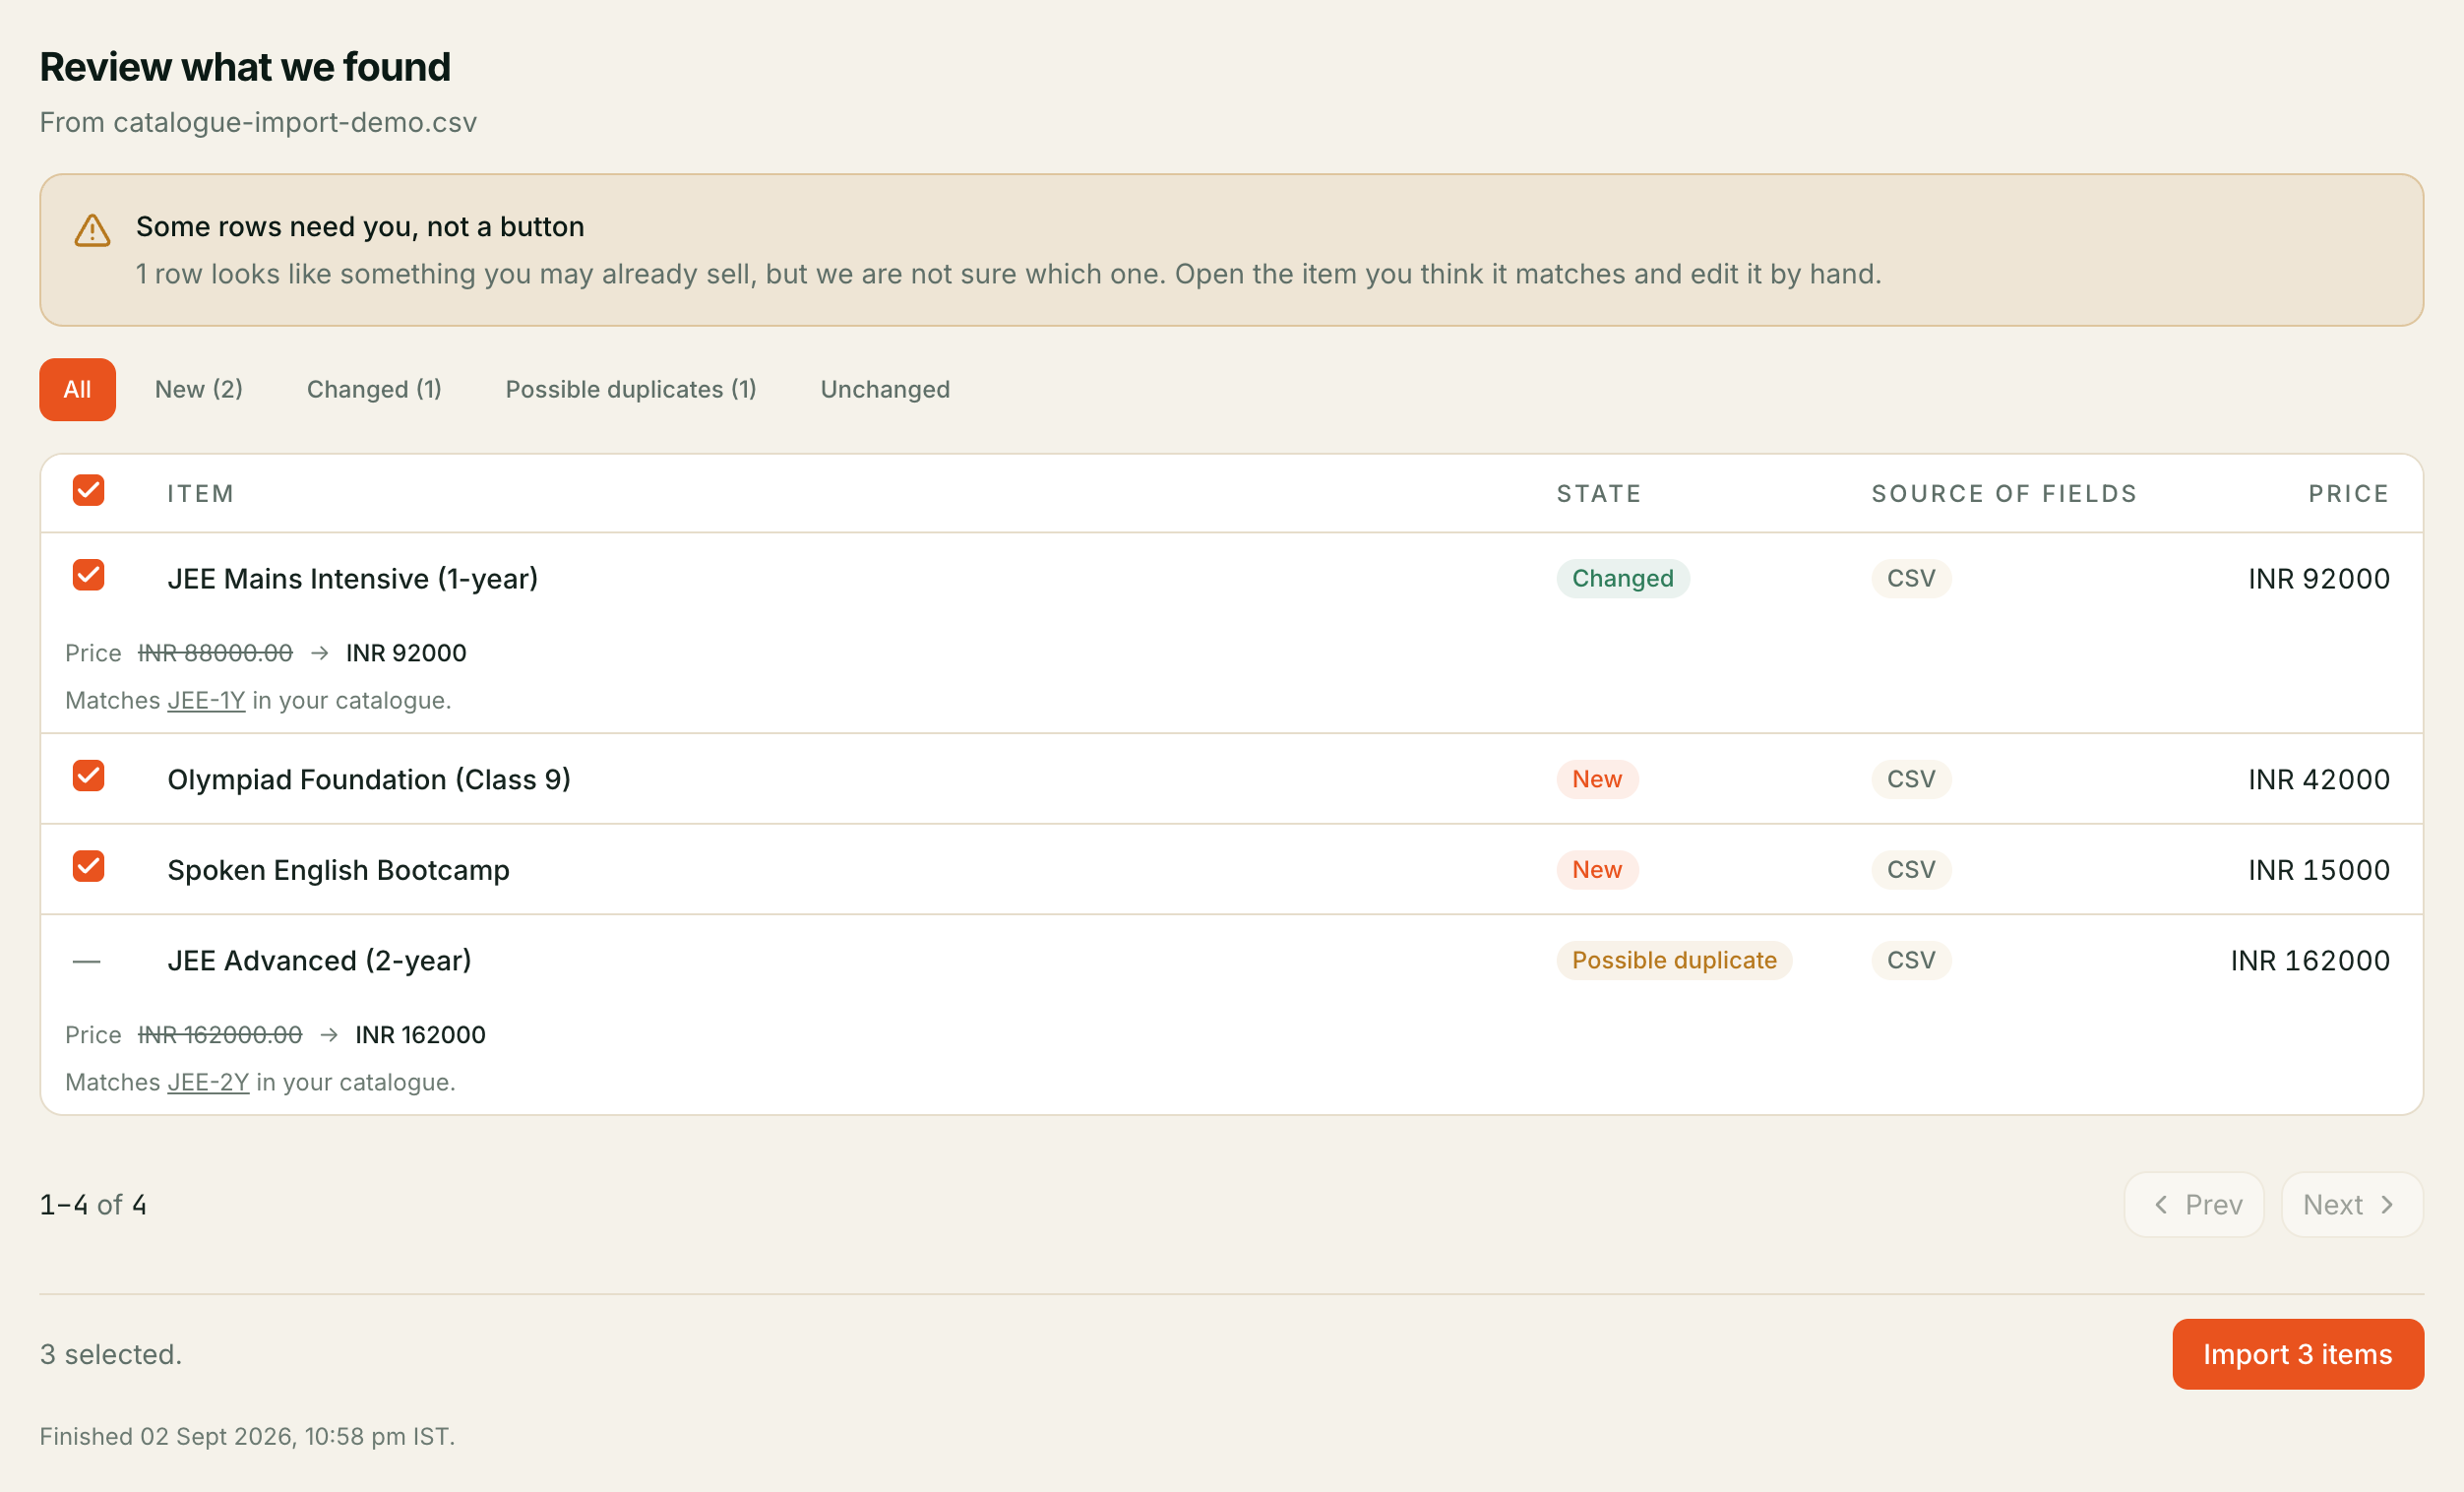Click the New badge for Olympiad Foundation
This screenshot has width=2464, height=1492.
1597,779
